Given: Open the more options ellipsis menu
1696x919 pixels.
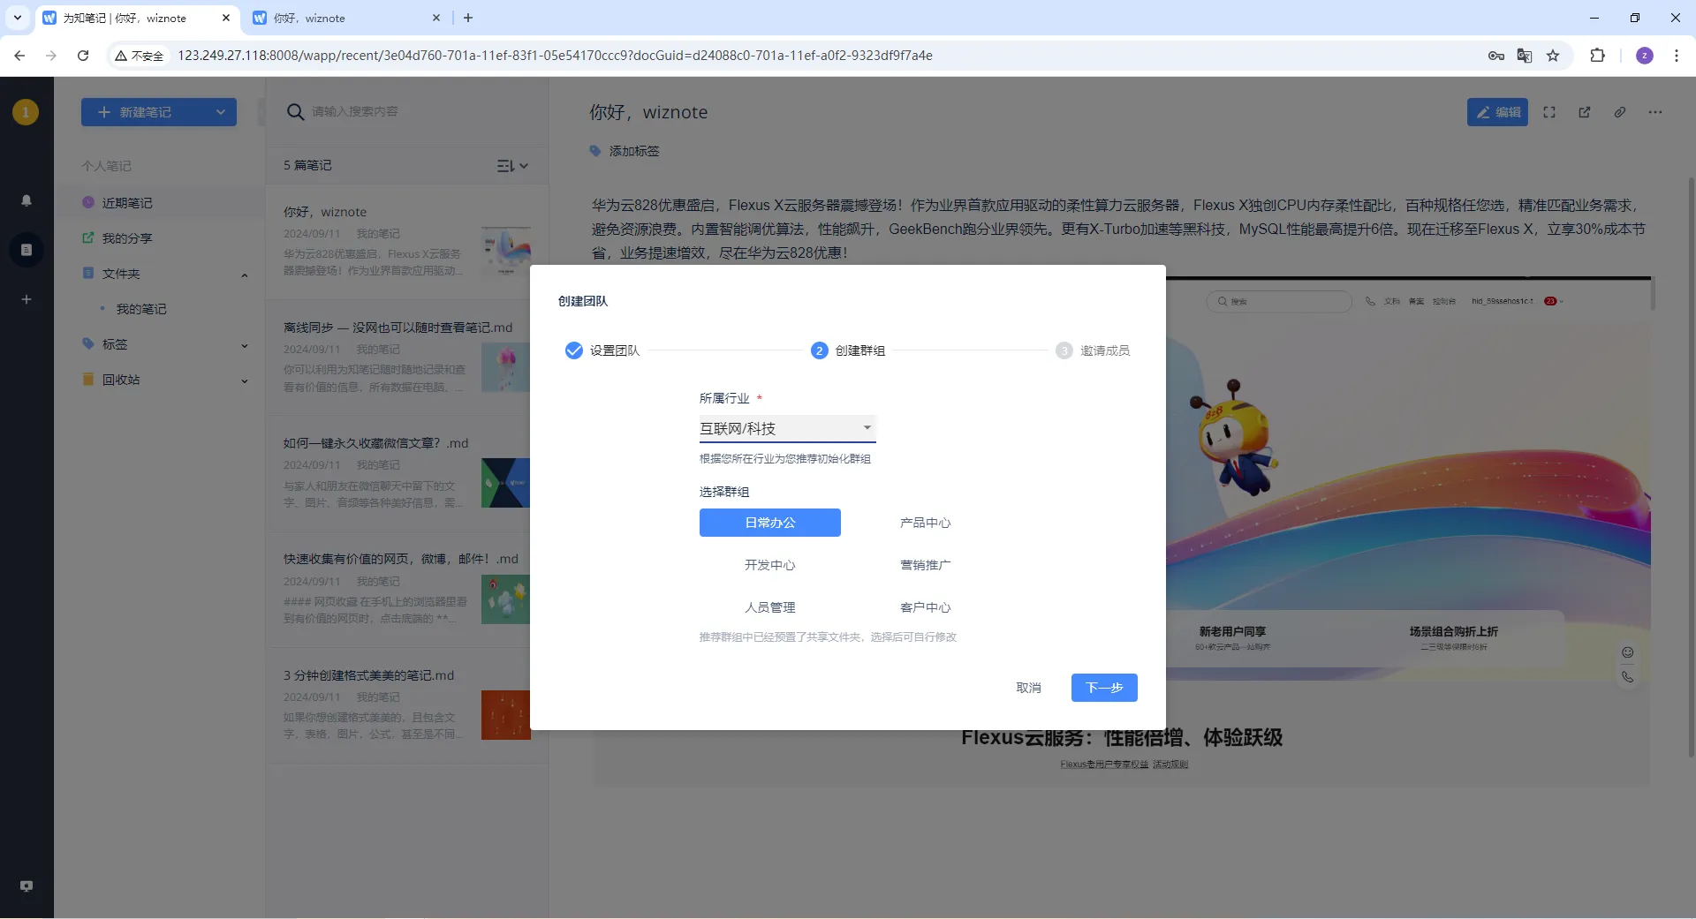Looking at the screenshot, I should [1655, 112].
